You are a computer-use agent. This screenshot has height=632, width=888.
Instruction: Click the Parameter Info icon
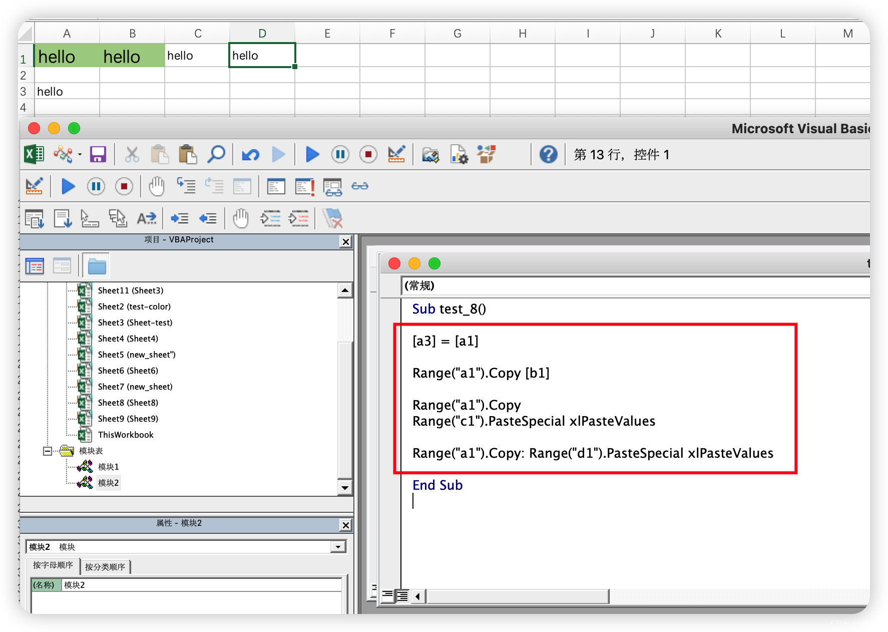(x=118, y=218)
